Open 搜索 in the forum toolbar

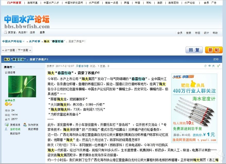point(189,33)
